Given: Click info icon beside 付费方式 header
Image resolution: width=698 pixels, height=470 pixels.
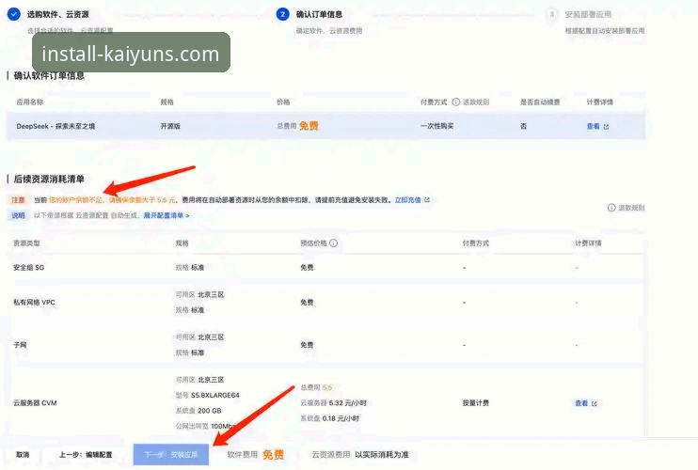Looking at the screenshot, I should (456, 102).
